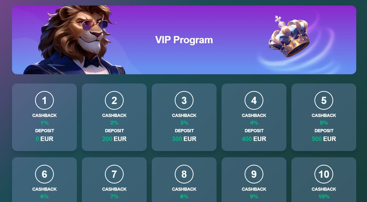
Task: Click the jeweled crown image
Action: (289, 36)
